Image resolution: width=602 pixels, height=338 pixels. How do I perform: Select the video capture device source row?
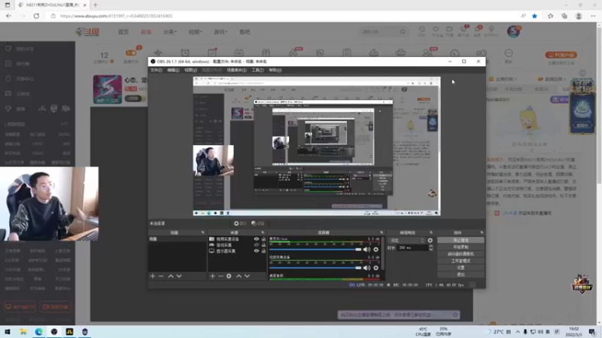point(237,239)
